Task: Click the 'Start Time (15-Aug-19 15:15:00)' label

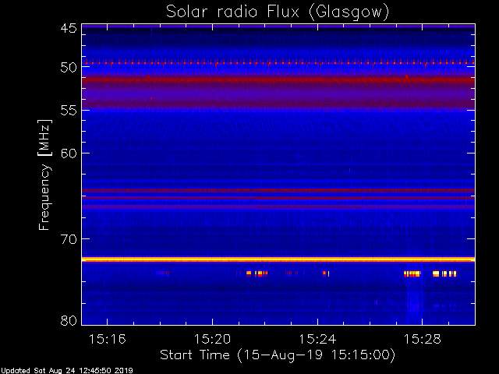Action: [278, 355]
